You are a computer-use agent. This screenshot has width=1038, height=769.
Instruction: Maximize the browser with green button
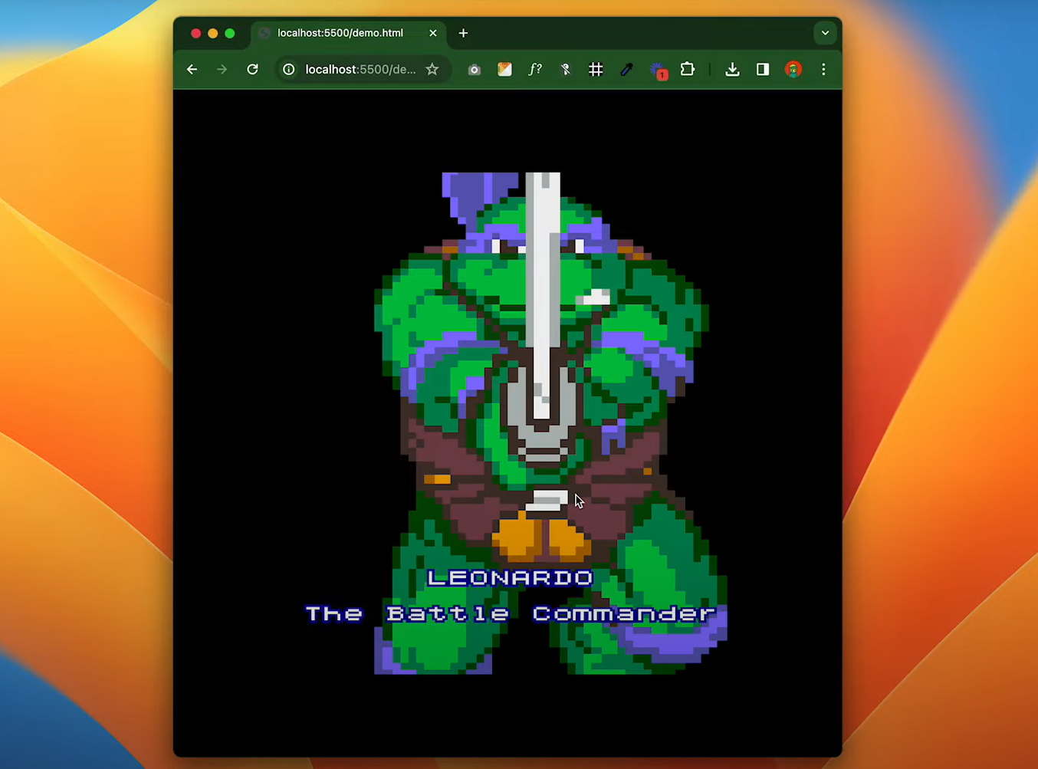[x=230, y=33]
